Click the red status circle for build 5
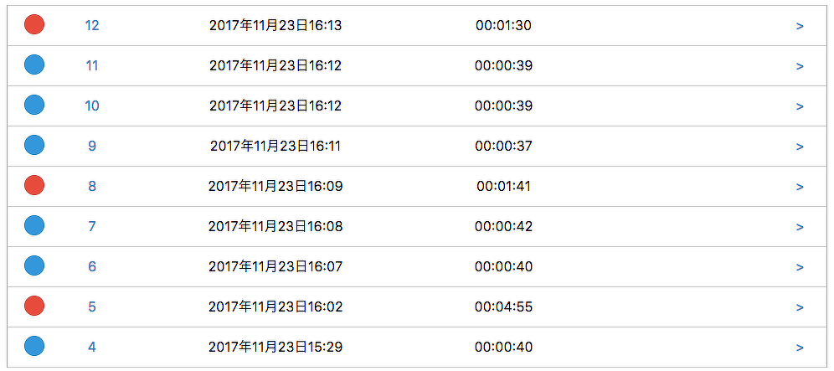The height and width of the screenshot is (371, 834). click(34, 307)
